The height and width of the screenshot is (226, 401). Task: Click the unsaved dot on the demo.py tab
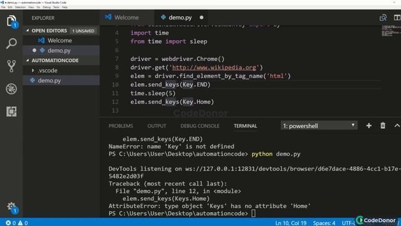202,18
